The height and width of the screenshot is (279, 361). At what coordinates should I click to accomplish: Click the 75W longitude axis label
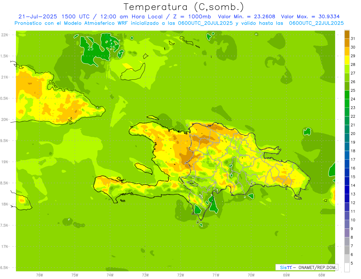pyautogui.click(x=75, y=275)
